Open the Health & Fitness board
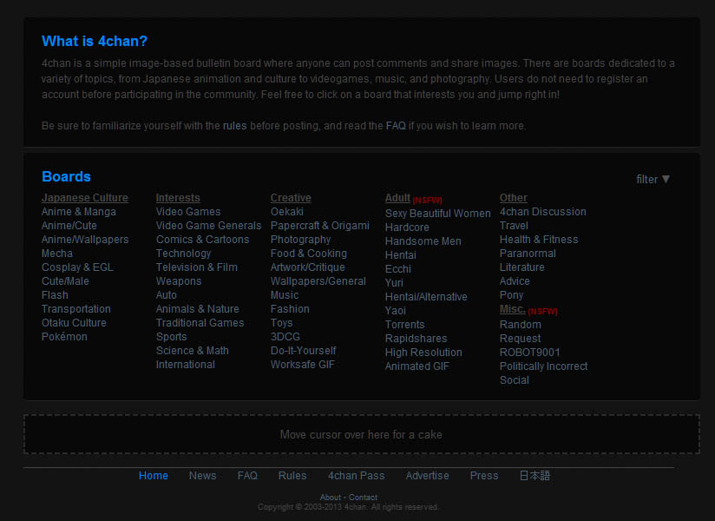 [539, 240]
